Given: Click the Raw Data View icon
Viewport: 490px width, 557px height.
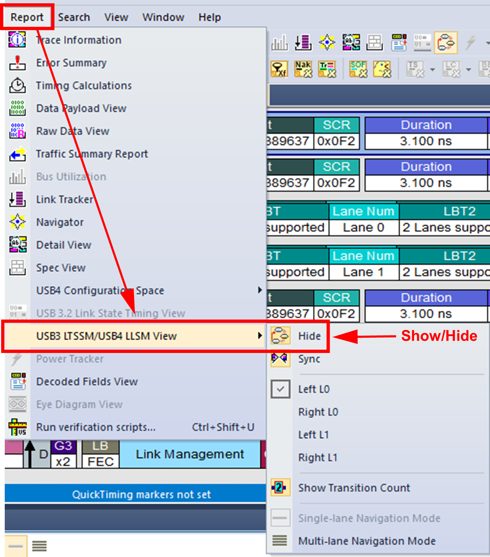Looking at the screenshot, I should [17, 131].
